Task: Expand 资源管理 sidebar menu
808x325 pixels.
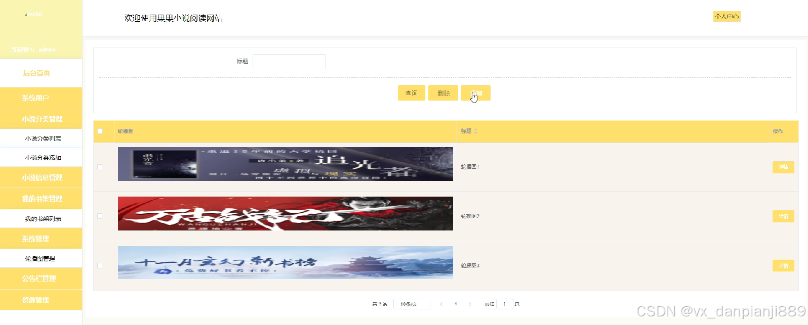Action: (41, 300)
